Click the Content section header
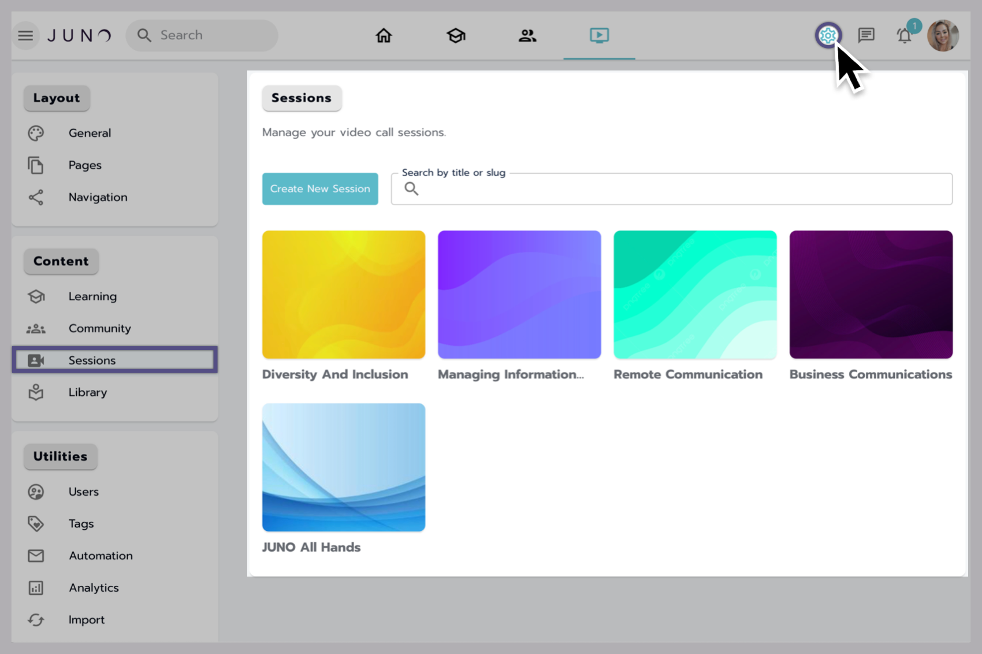This screenshot has height=654, width=982. point(61,261)
